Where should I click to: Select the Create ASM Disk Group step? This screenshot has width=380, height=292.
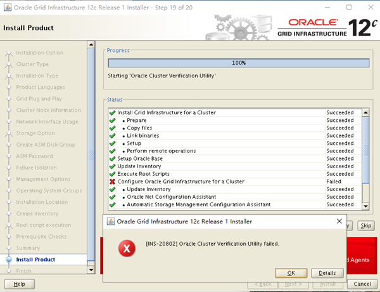(46, 145)
